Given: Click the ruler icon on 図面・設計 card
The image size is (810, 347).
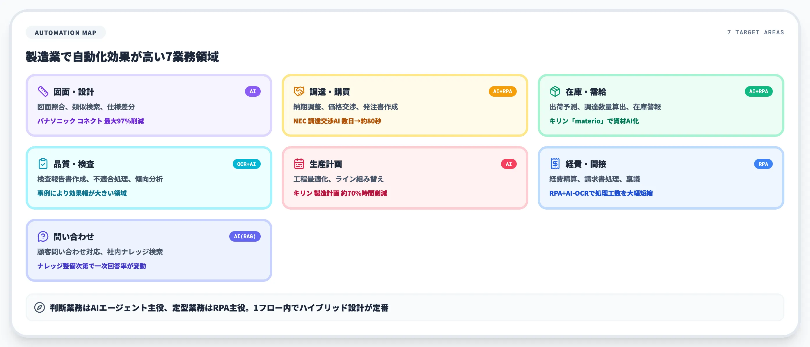Looking at the screenshot, I should tap(43, 91).
